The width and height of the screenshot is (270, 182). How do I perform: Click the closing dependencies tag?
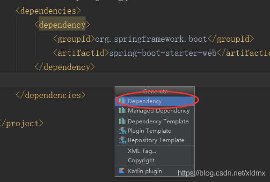[51, 95]
